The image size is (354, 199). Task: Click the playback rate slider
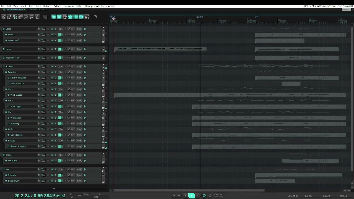96,197
